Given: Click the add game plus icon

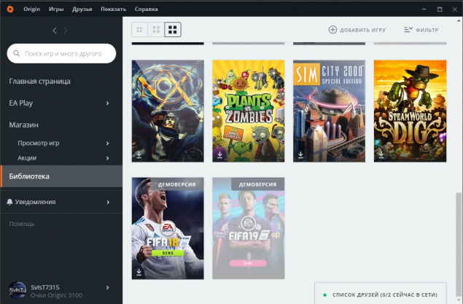Looking at the screenshot, I should click(x=332, y=30).
